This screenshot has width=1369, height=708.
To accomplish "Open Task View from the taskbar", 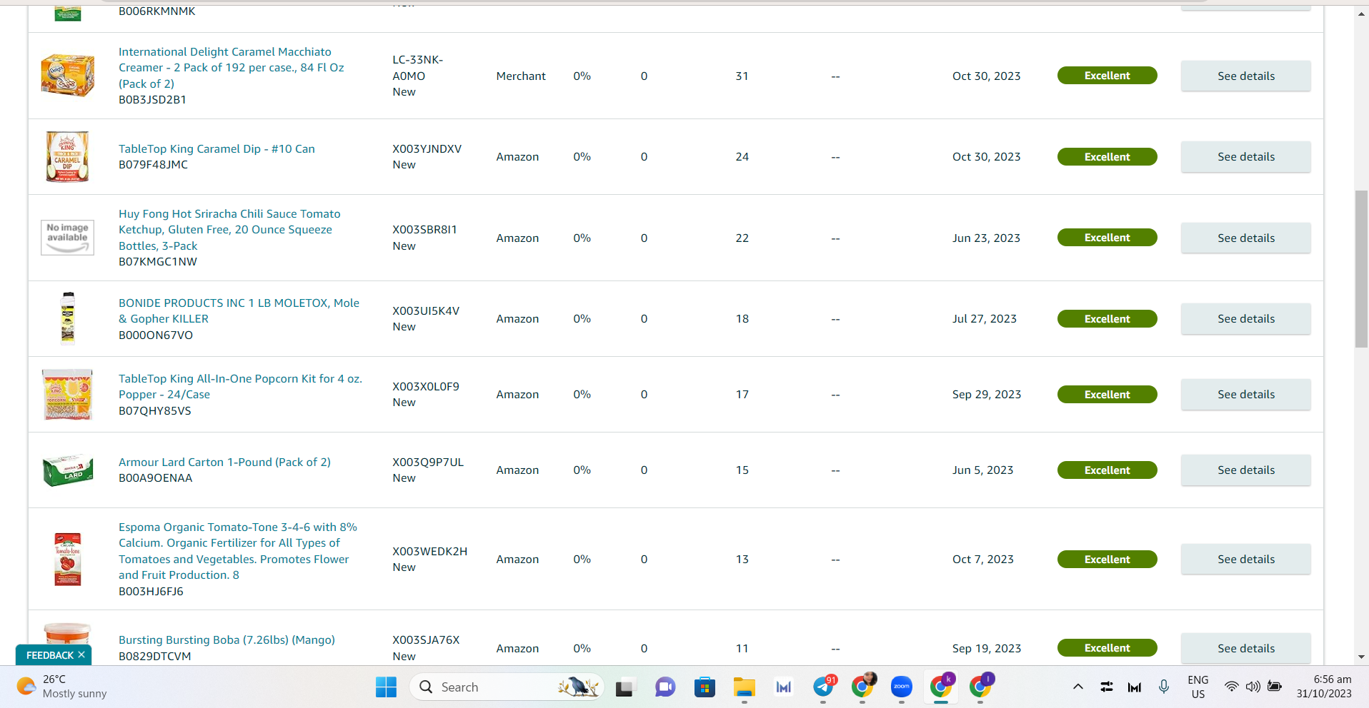I will pyautogui.click(x=625, y=687).
